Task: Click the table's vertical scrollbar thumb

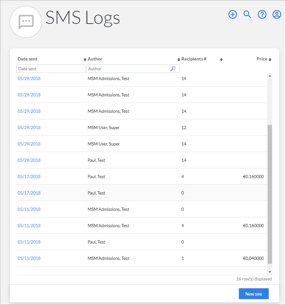Action: [x=270, y=194]
